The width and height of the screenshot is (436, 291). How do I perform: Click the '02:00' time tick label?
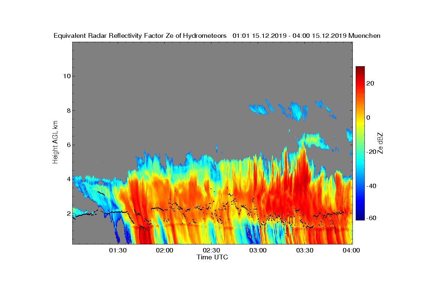pyautogui.click(x=165, y=250)
